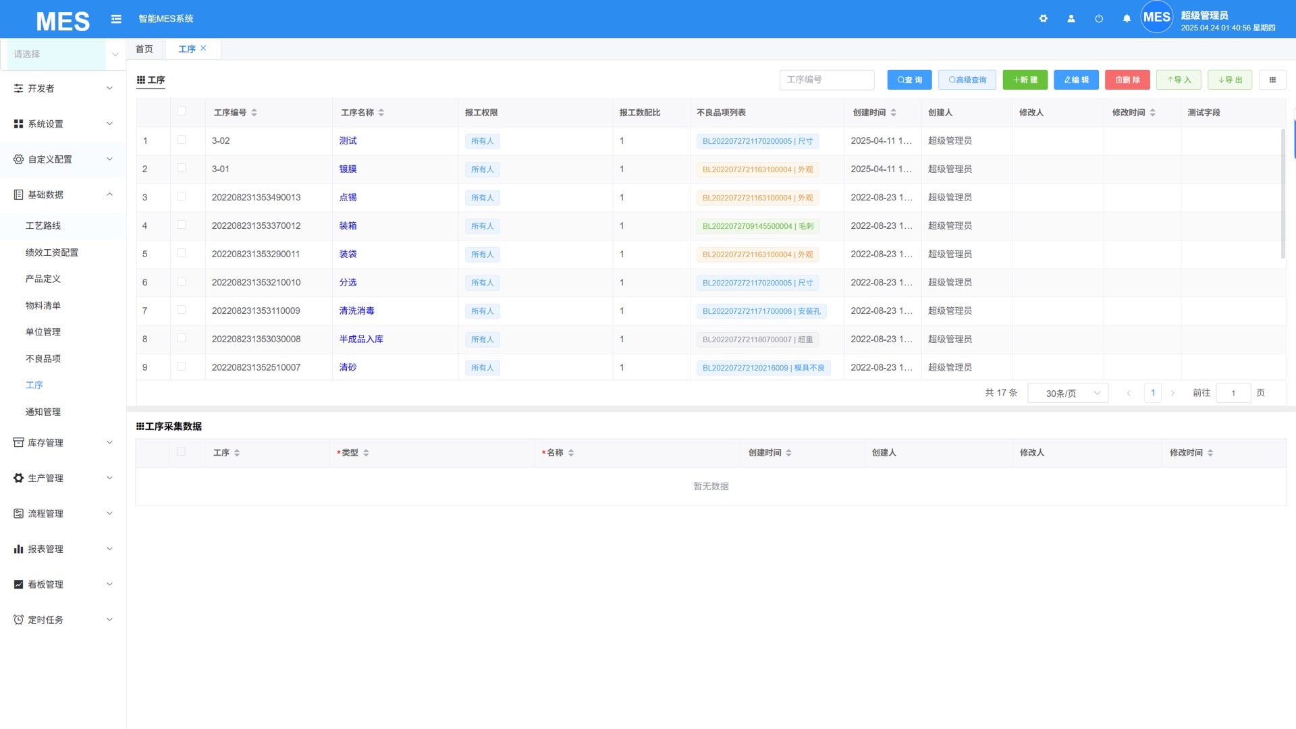Sort by 工序编号 column sort icon
The width and height of the screenshot is (1296, 729).
pos(254,113)
